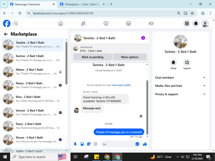Viewport: 215px width, 161px height.
Task: Open Nessa 2-Bed 1-Bath conversation
Action: [x=32, y=85]
